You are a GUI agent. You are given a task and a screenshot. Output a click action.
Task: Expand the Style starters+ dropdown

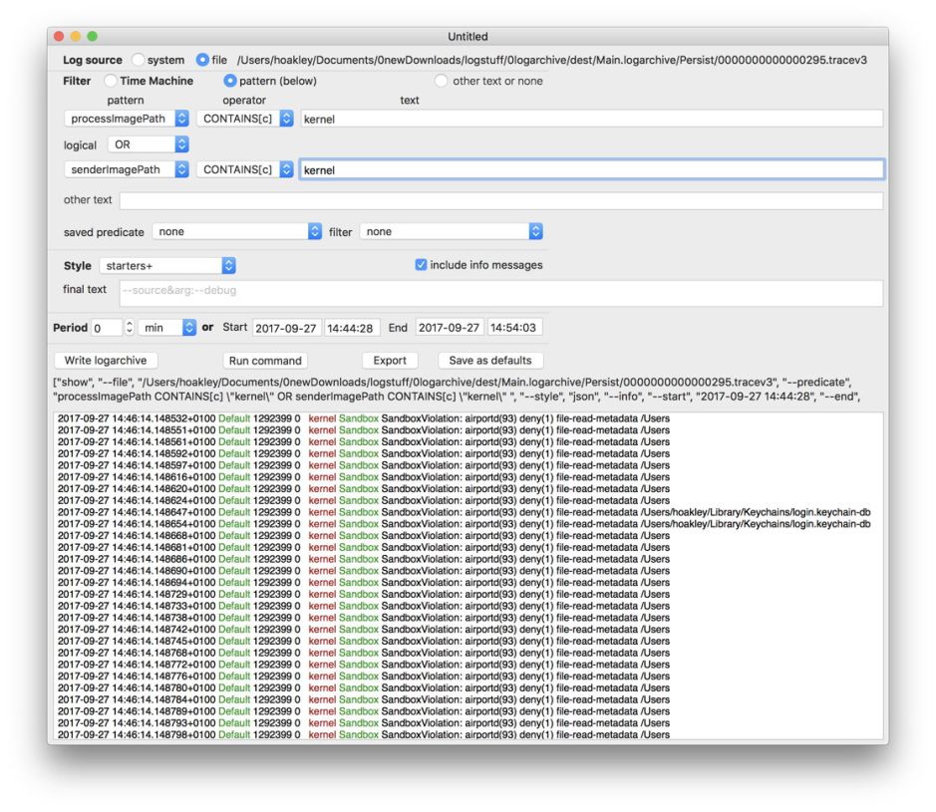(x=167, y=266)
